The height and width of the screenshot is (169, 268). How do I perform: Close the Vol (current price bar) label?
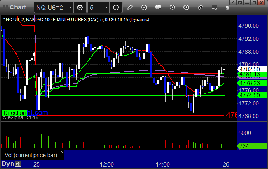(62, 152)
